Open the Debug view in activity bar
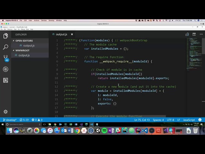Image resolution: width=205 pixels, height=154 pixels. click(5, 69)
